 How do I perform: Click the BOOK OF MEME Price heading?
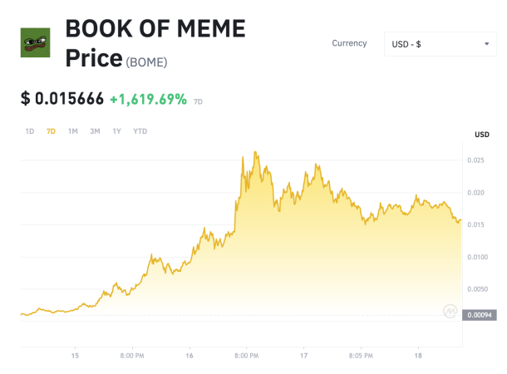(x=155, y=29)
